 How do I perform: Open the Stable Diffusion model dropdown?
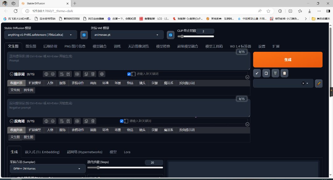(41, 35)
